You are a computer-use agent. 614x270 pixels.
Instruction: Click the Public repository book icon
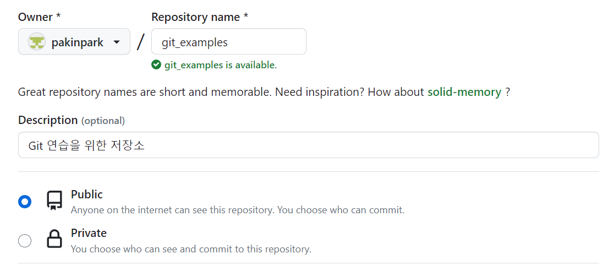click(54, 201)
